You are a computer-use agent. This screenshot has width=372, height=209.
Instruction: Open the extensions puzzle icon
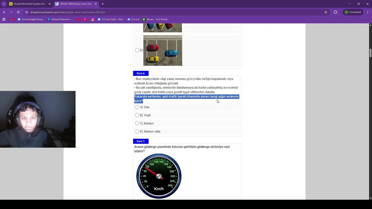(x=335, y=12)
